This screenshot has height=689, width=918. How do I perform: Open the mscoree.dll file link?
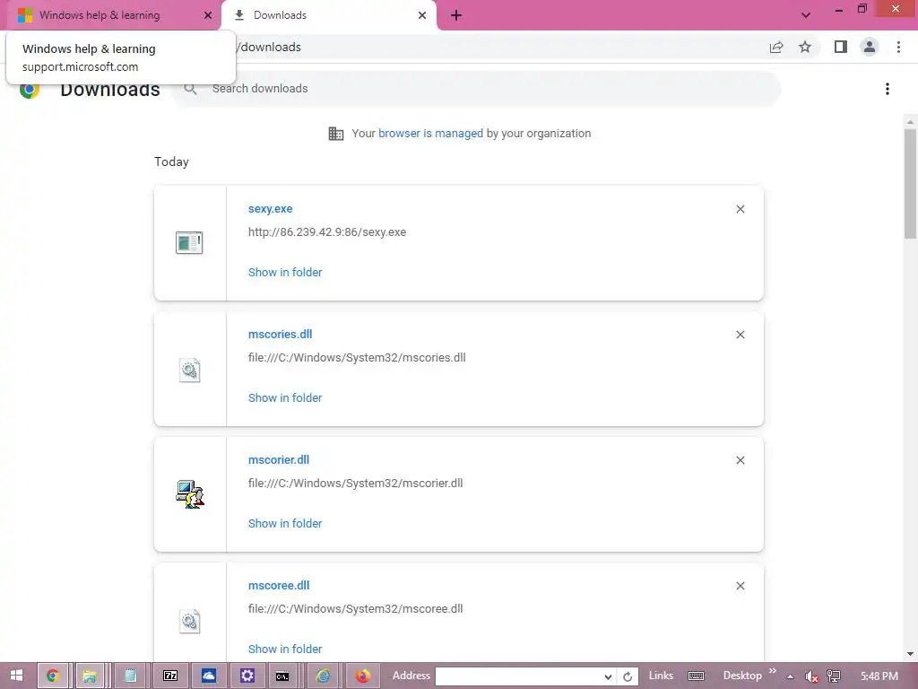click(x=279, y=585)
